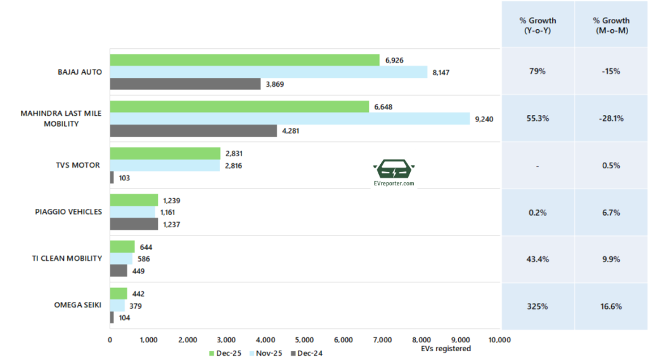Click the -28.1% M-o-M growth cell

(612, 118)
